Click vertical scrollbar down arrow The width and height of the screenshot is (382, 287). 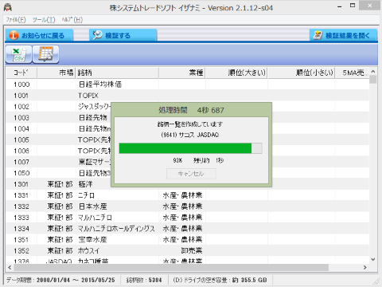(373, 259)
